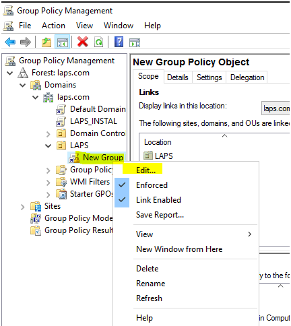Expand the WMI Filters node
Image resolution: width=291 pixels, height=326 pixels.
point(48,183)
